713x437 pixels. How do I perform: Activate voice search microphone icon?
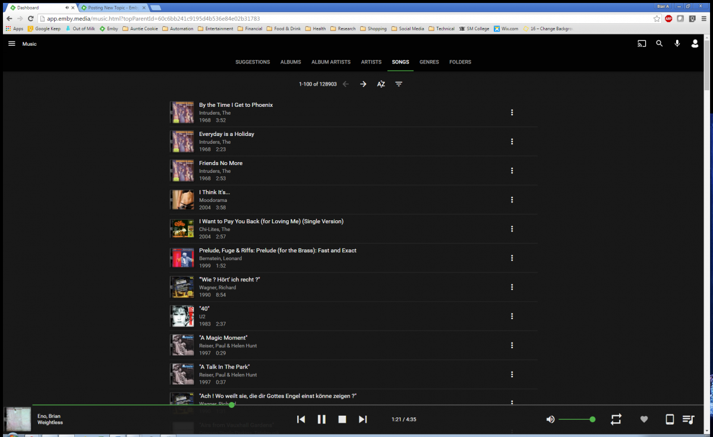tap(677, 43)
